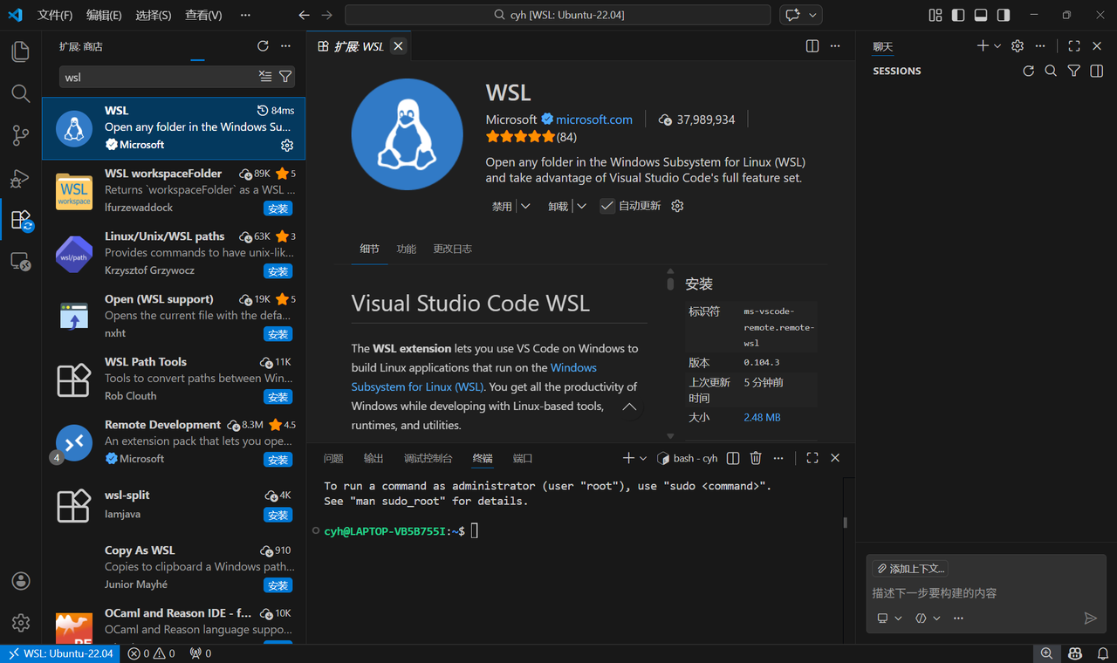
Task: Expand the 禁用 dropdown arrow
Action: [x=524, y=206]
